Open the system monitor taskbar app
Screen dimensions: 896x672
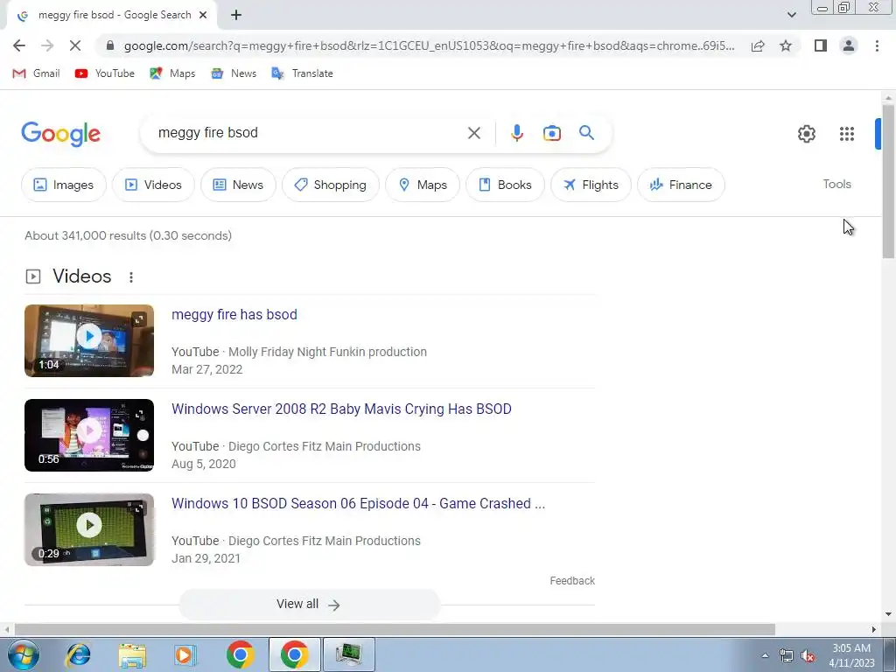click(x=349, y=654)
